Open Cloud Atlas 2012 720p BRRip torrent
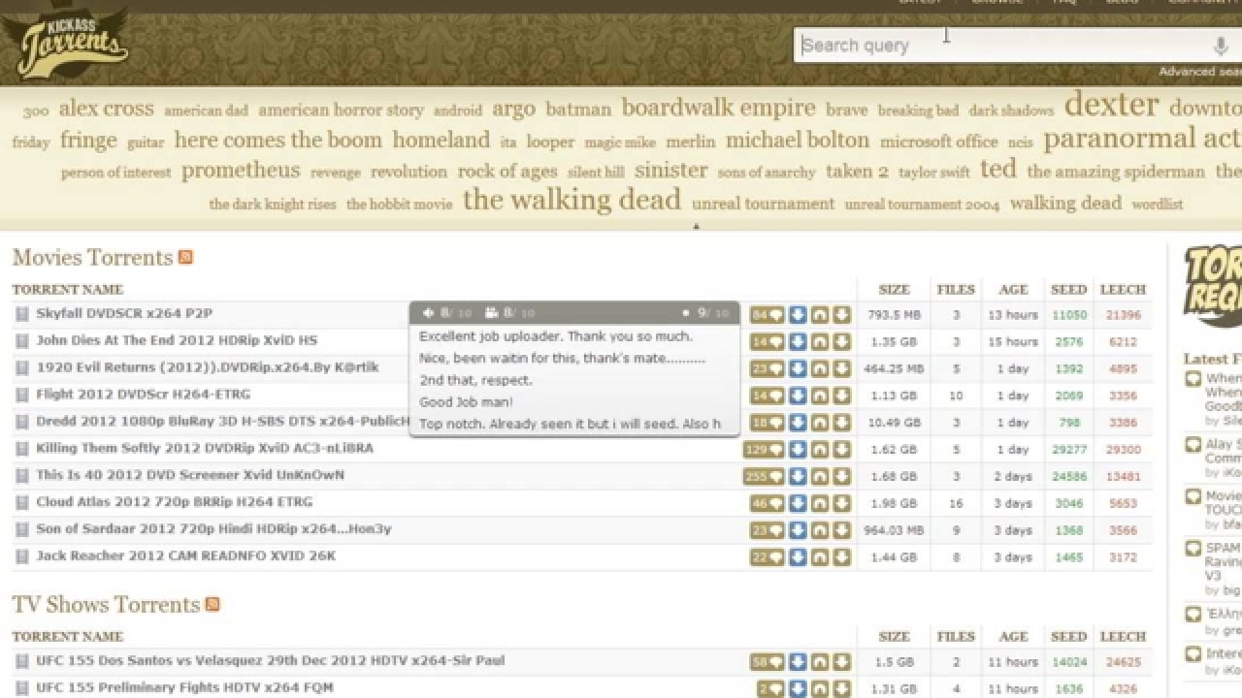1242x698 pixels. coord(175,502)
